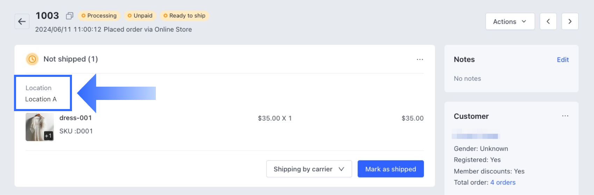Select the dress-001 product name
594x195 pixels.
75,118
